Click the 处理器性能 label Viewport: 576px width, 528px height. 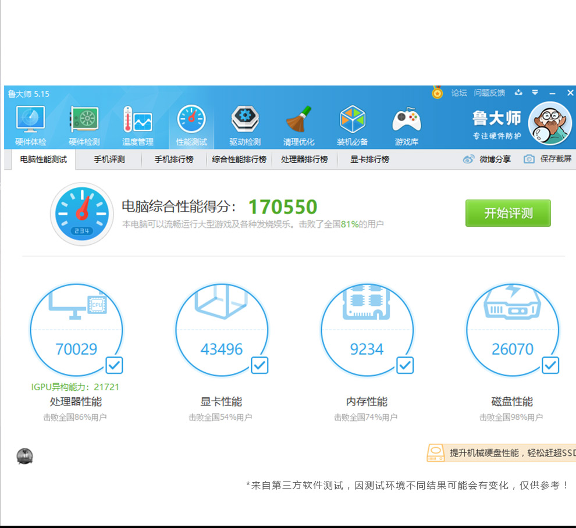pyautogui.click(x=76, y=402)
